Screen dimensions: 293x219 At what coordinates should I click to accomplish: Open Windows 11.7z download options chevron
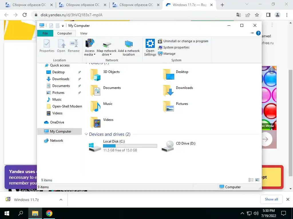[61, 200]
